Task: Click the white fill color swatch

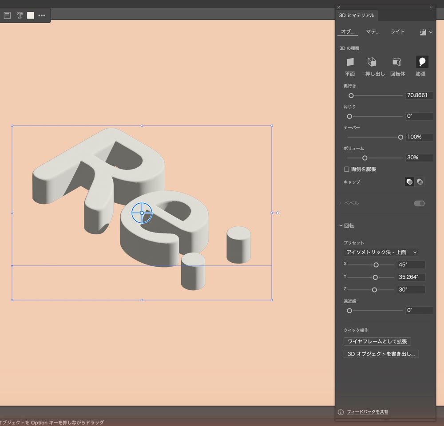Action: click(x=30, y=15)
